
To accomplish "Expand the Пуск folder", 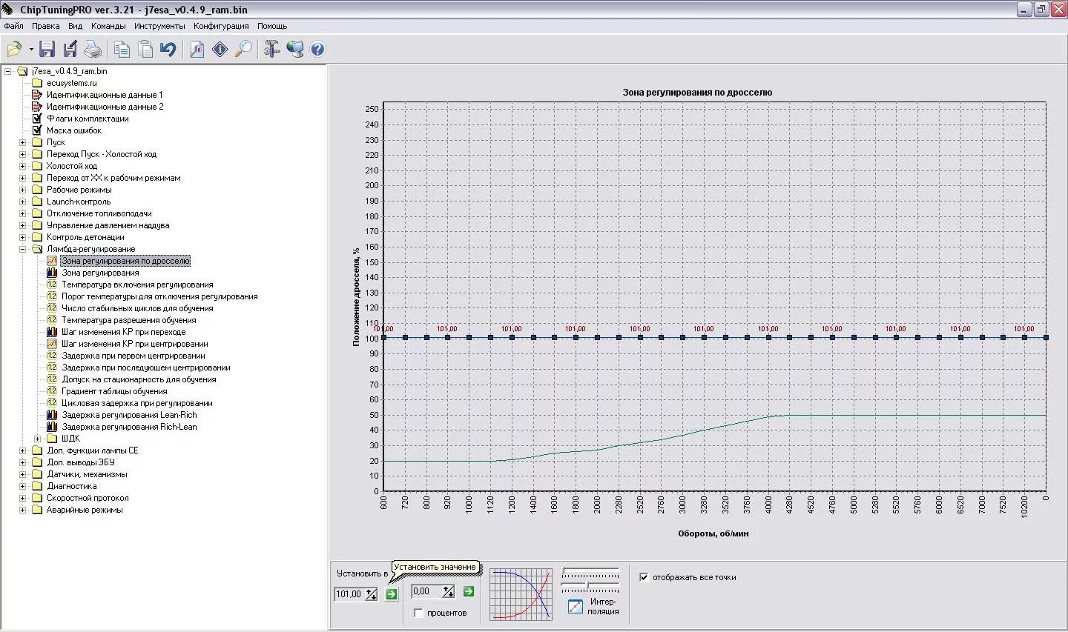I will (x=22, y=142).
